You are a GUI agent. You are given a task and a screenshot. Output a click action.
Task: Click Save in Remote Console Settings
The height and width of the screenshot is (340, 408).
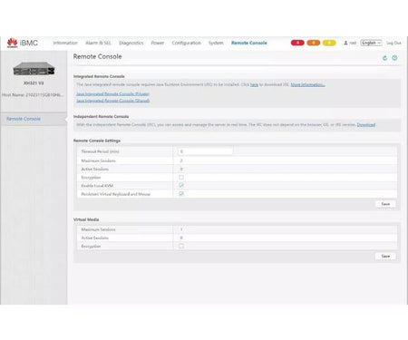tap(385, 204)
